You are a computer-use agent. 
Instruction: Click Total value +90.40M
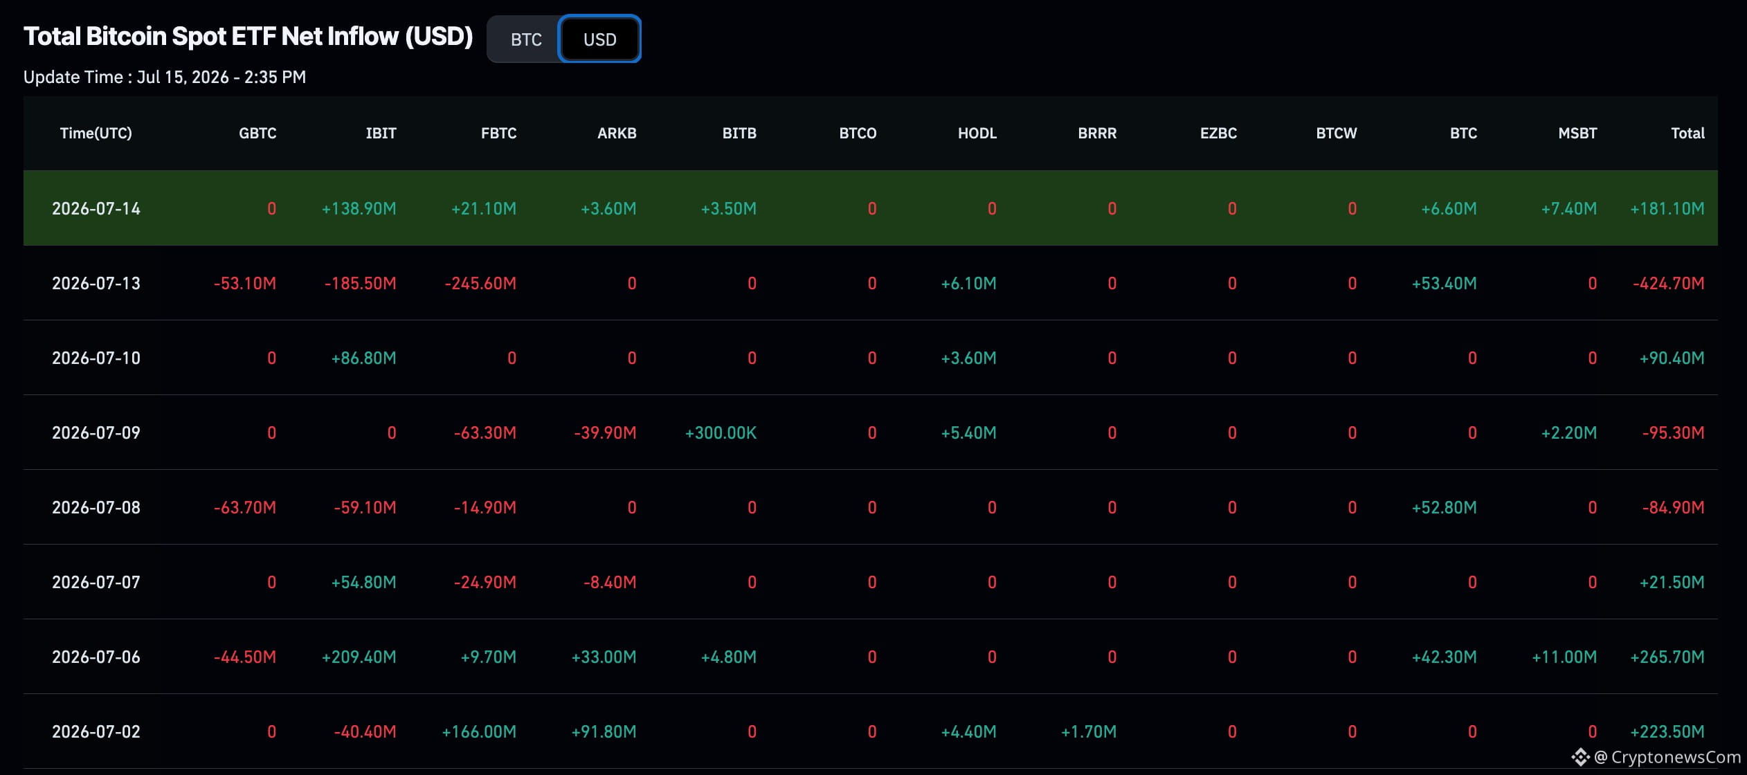pyautogui.click(x=1672, y=358)
